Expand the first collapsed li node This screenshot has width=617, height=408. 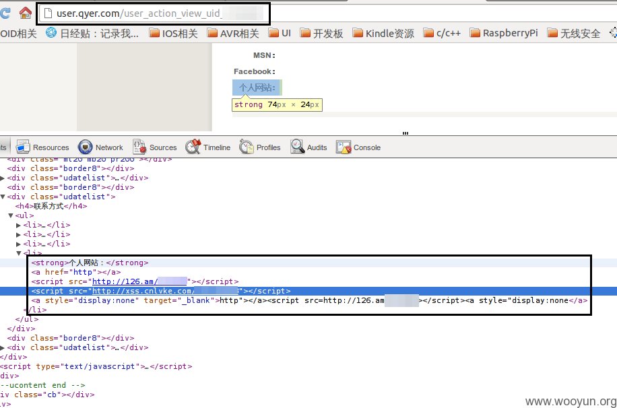pyautogui.click(x=18, y=226)
